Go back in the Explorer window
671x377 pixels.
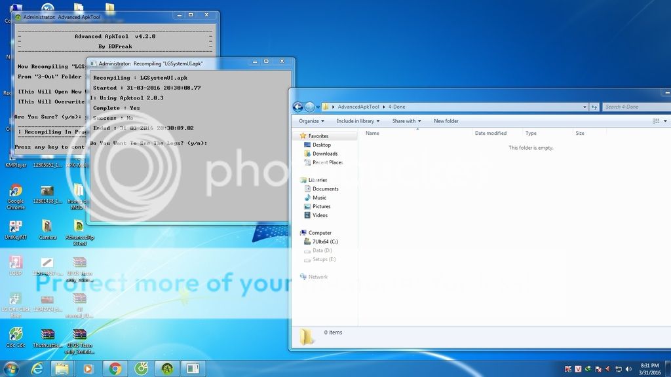[x=298, y=107]
